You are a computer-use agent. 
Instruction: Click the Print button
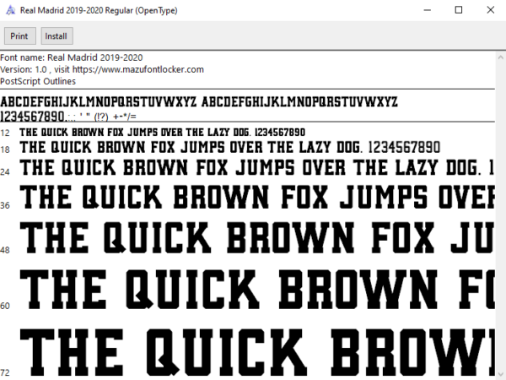coord(19,35)
